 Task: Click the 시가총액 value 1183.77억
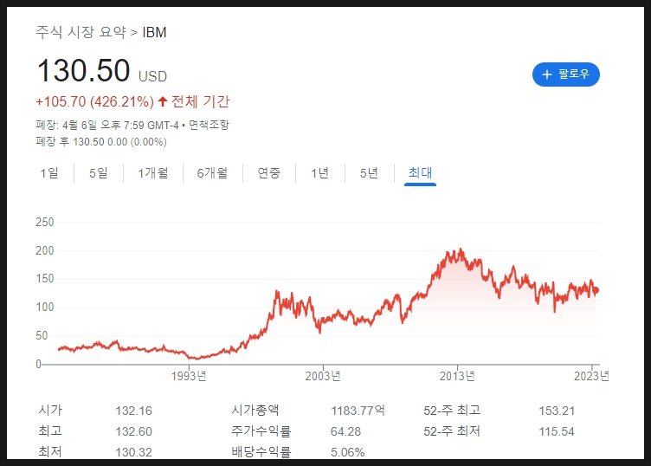(x=358, y=411)
